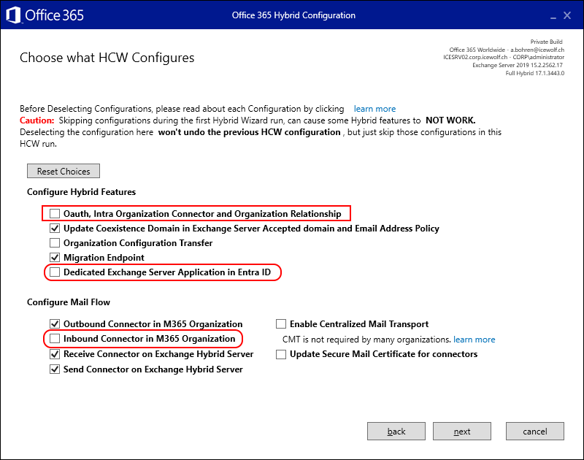Select the 'Choose what HCW Configures' heading

[107, 58]
